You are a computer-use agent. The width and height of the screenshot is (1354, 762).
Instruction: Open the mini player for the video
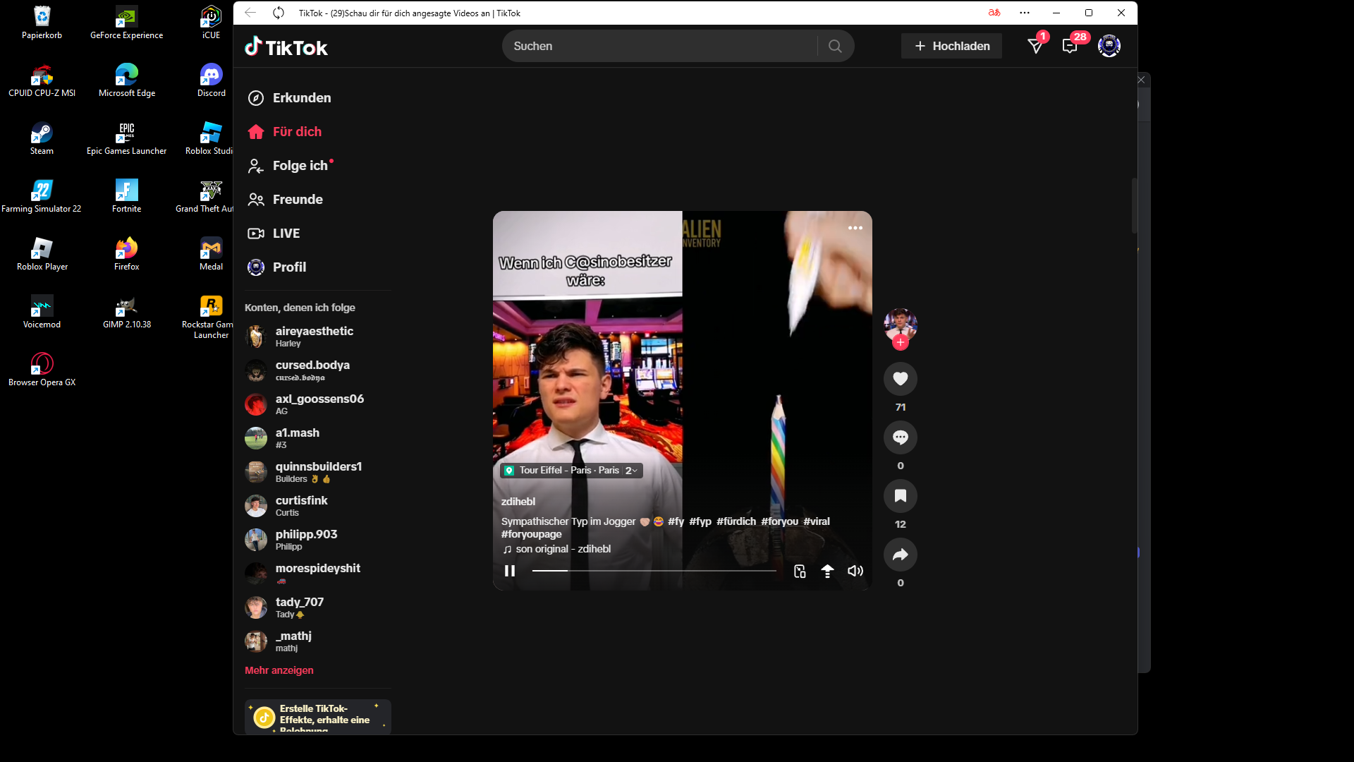(x=800, y=571)
